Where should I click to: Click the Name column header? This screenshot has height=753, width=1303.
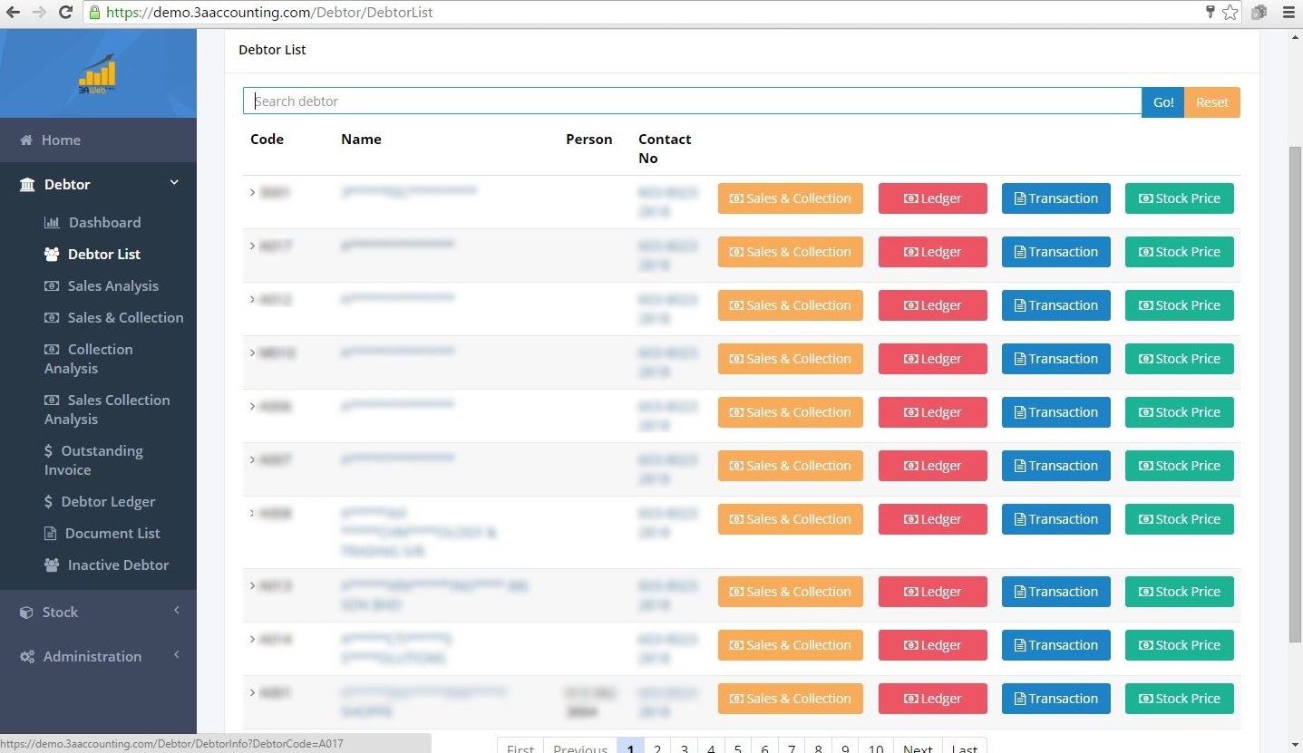[x=361, y=140]
